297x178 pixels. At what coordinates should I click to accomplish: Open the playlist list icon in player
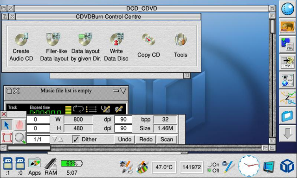[x=91, y=109]
